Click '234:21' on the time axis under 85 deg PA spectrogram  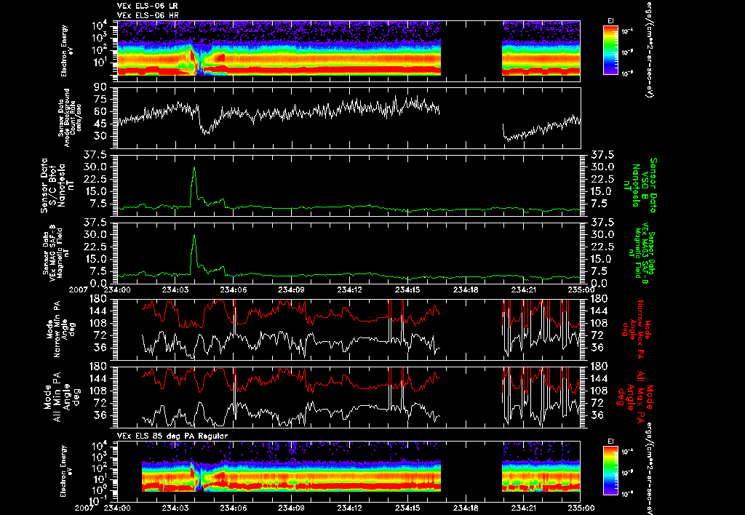pos(524,508)
